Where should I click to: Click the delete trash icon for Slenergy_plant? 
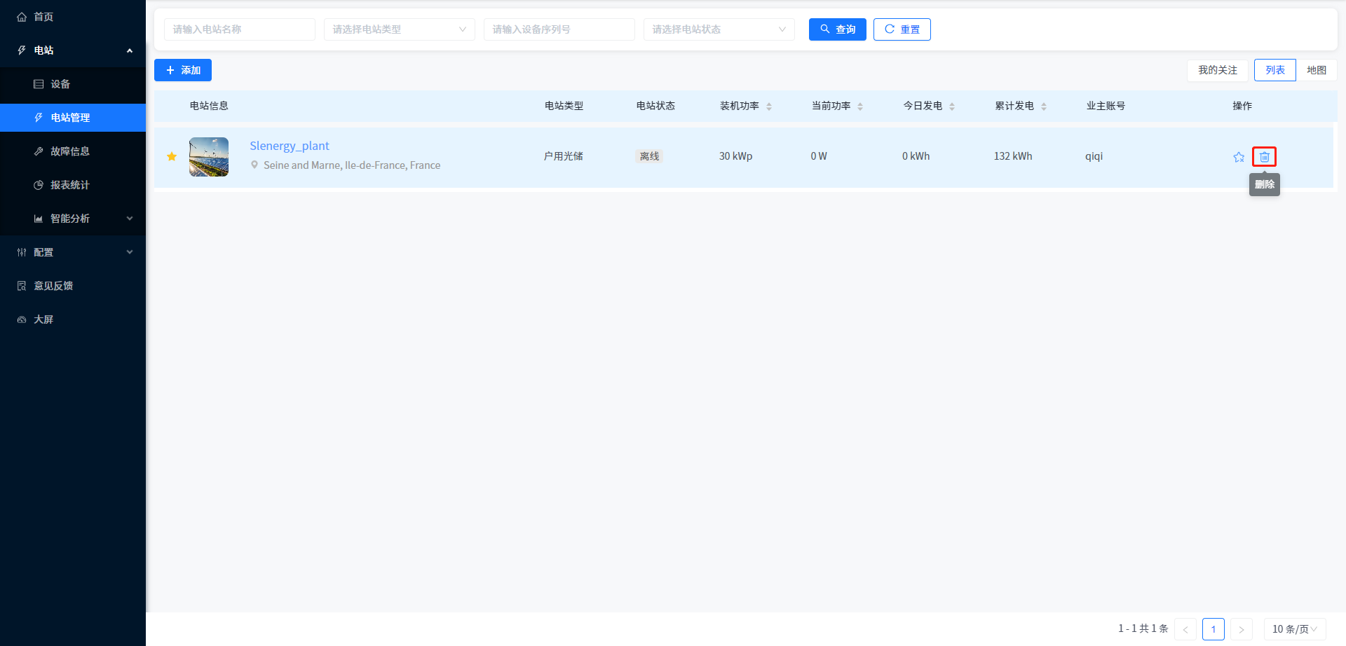(1264, 157)
